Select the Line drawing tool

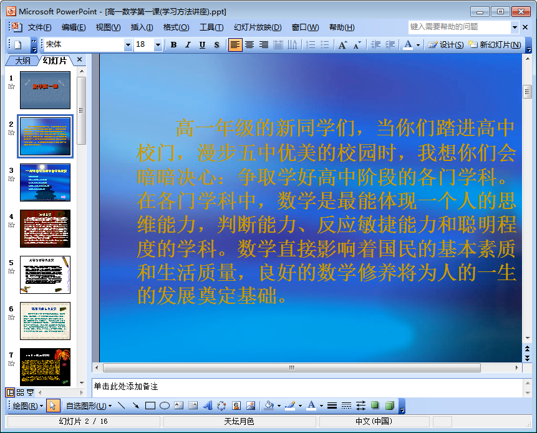pyautogui.click(x=122, y=406)
